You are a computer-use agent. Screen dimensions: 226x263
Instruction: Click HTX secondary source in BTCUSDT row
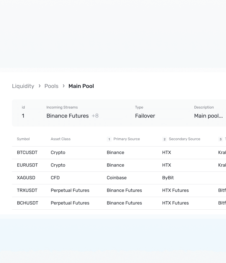(167, 153)
